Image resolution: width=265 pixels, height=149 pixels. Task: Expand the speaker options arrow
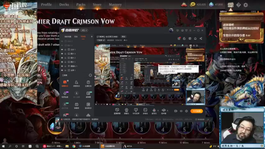click(x=168, y=111)
